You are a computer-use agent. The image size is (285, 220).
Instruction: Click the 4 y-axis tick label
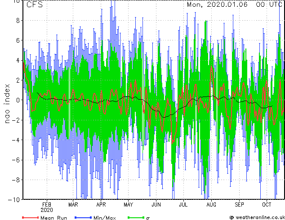pyautogui.click(x=18, y=60)
